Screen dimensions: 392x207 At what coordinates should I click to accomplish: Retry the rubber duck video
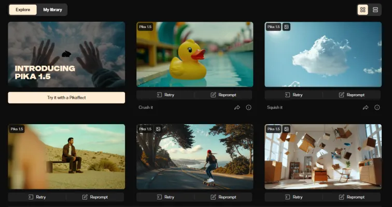click(165, 95)
